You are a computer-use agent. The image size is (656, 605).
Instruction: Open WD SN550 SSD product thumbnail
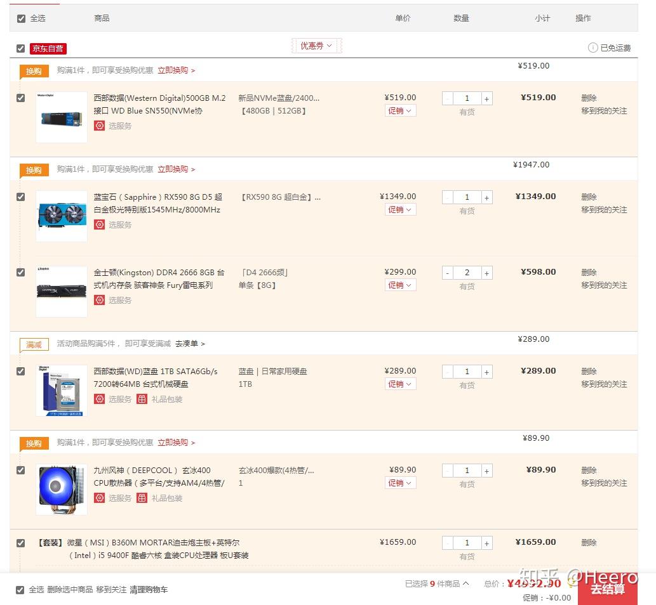pyautogui.click(x=62, y=117)
